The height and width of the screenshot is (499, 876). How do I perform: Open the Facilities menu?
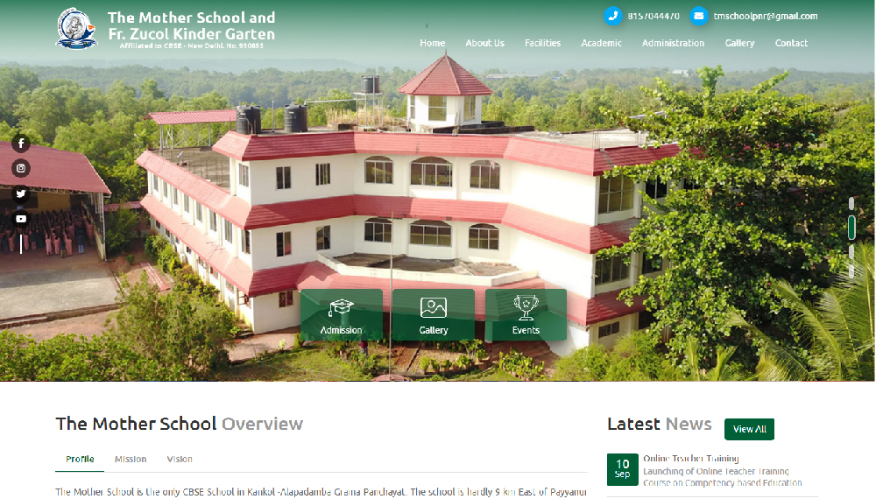[542, 43]
